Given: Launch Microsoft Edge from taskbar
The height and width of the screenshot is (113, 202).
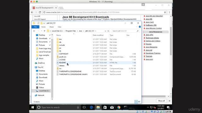Looking at the screenshot, I should tap(91, 107).
